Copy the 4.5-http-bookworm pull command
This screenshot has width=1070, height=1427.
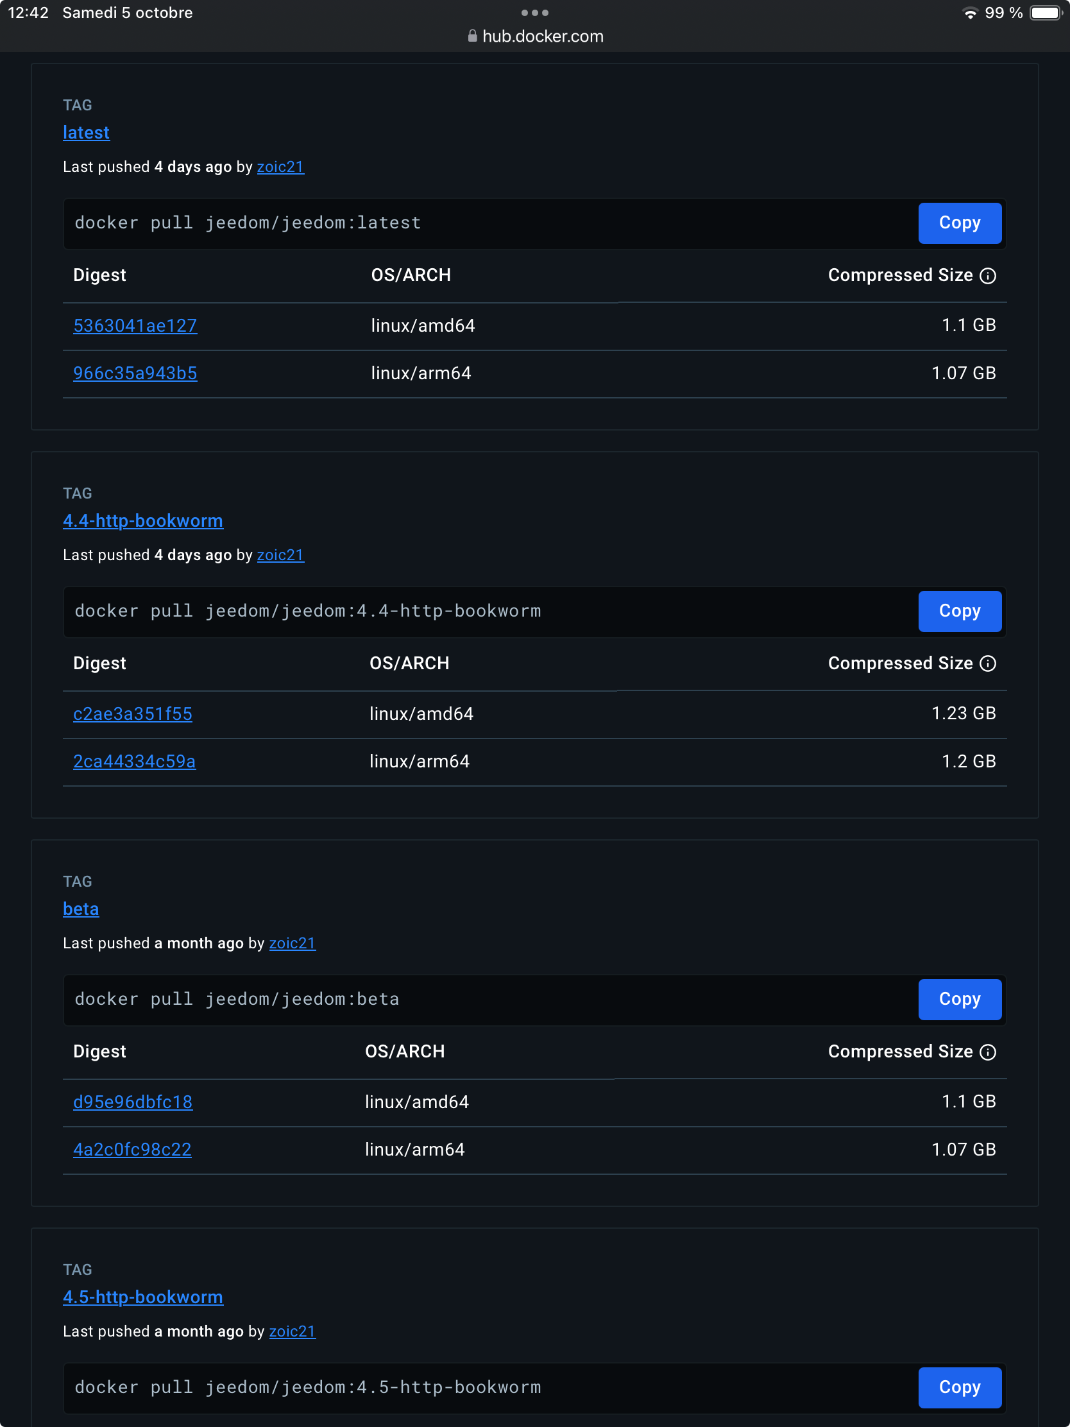point(959,1388)
